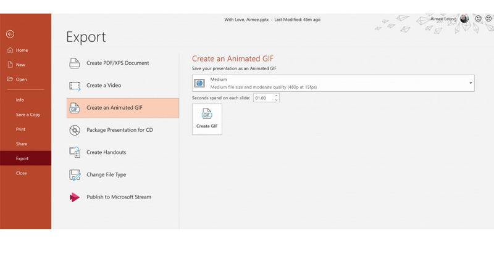Expand the Medium quality dropdown
This screenshot has height=265, width=494.
[470, 83]
